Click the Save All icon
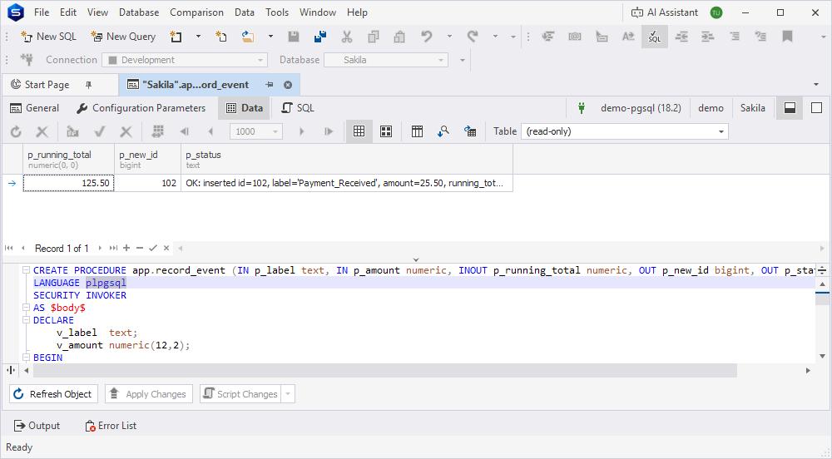Screen dimensions: 832x459 coord(320,37)
